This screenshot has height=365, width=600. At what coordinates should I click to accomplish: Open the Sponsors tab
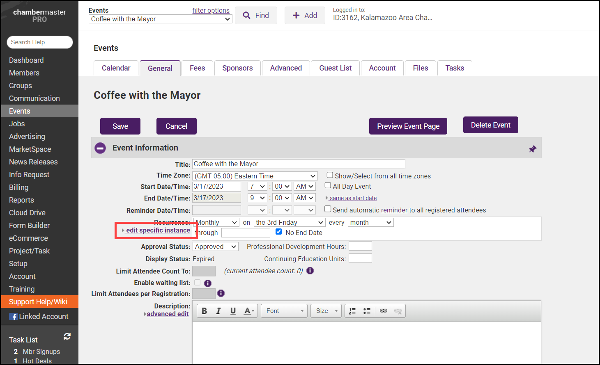coord(237,68)
